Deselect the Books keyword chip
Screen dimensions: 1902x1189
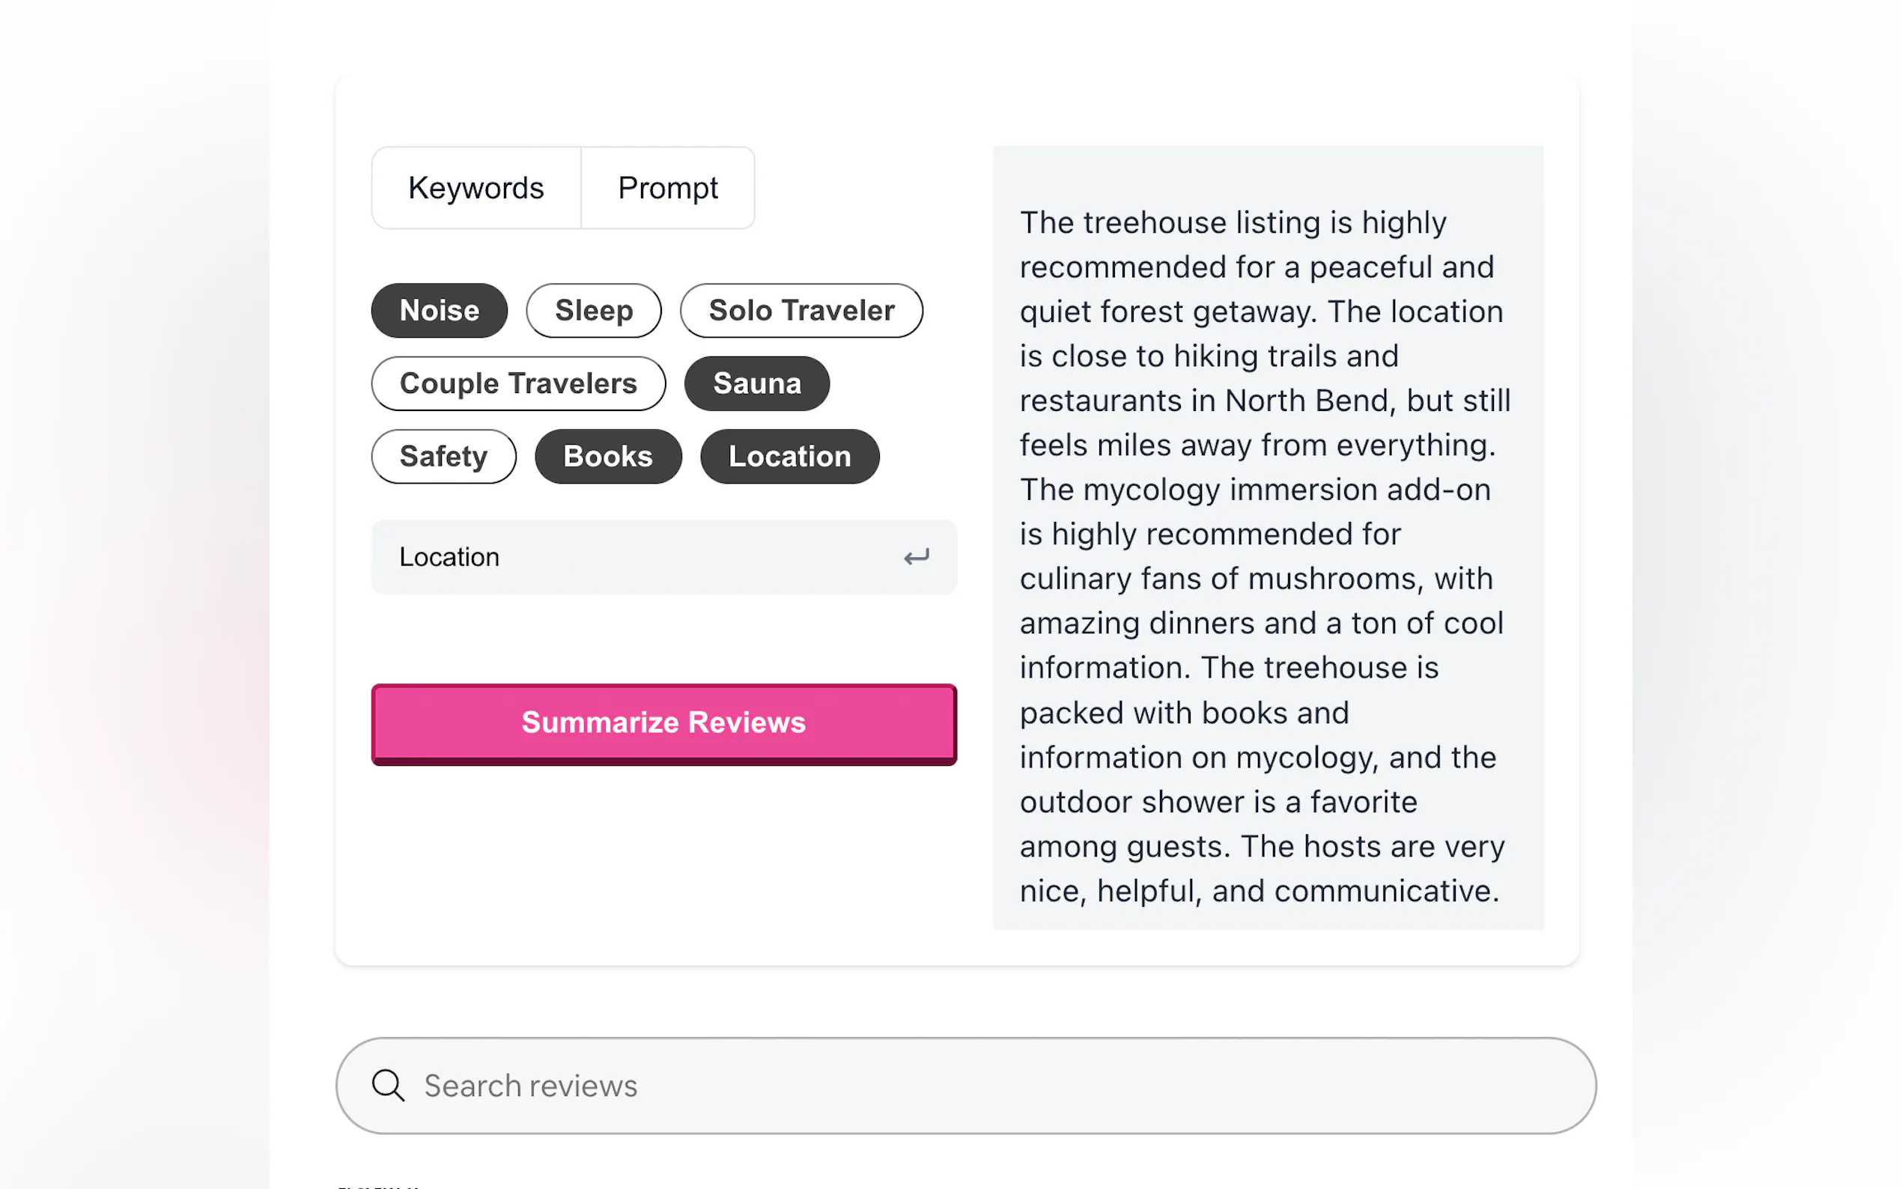pos(608,457)
